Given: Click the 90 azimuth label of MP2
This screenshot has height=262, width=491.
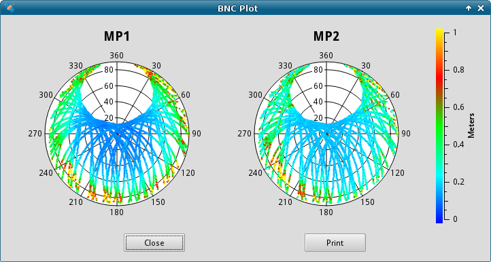Looking at the screenshot, I should click(x=406, y=134).
